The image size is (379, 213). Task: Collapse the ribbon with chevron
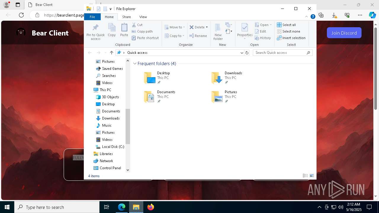point(306,17)
